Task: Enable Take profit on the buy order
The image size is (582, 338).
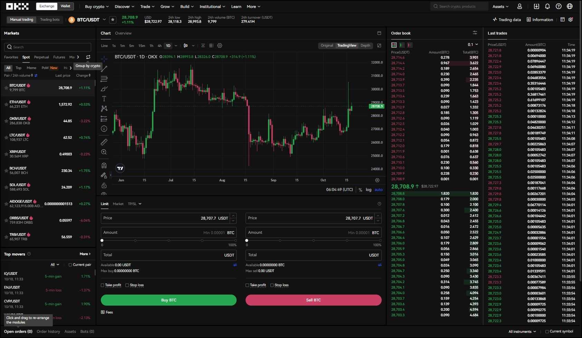Action: click(x=102, y=285)
